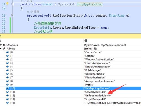141x106 pixels.
Task: Click the 值 column header
Action: [86, 40]
